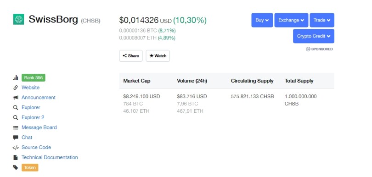Screen dimensions: 372x177
Task: Click the magnifier icon beside Explorer 2
Action: pyautogui.click(x=16, y=117)
